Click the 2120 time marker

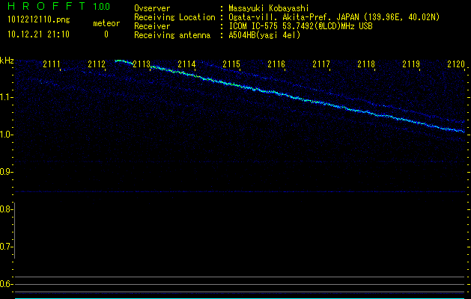[x=456, y=64]
